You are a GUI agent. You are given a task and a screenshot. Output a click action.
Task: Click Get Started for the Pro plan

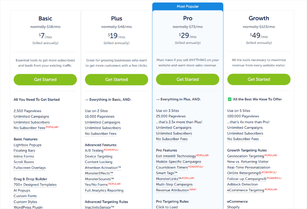point(187,79)
